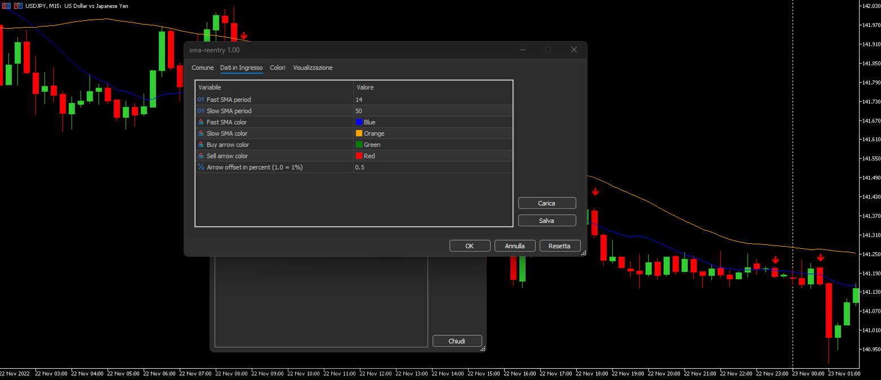Image resolution: width=881 pixels, height=380 pixels.
Task: Click the 23 Nov 00:00 time axis label
Action: click(808, 373)
